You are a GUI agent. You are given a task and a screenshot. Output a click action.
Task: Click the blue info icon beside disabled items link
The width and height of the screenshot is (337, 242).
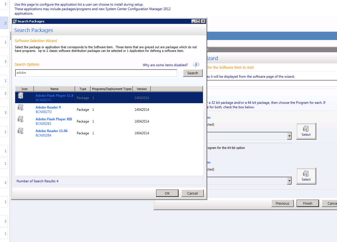pyautogui.click(x=196, y=65)
